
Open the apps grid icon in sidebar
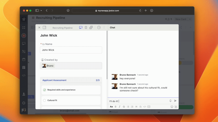[x=24, y=28]
